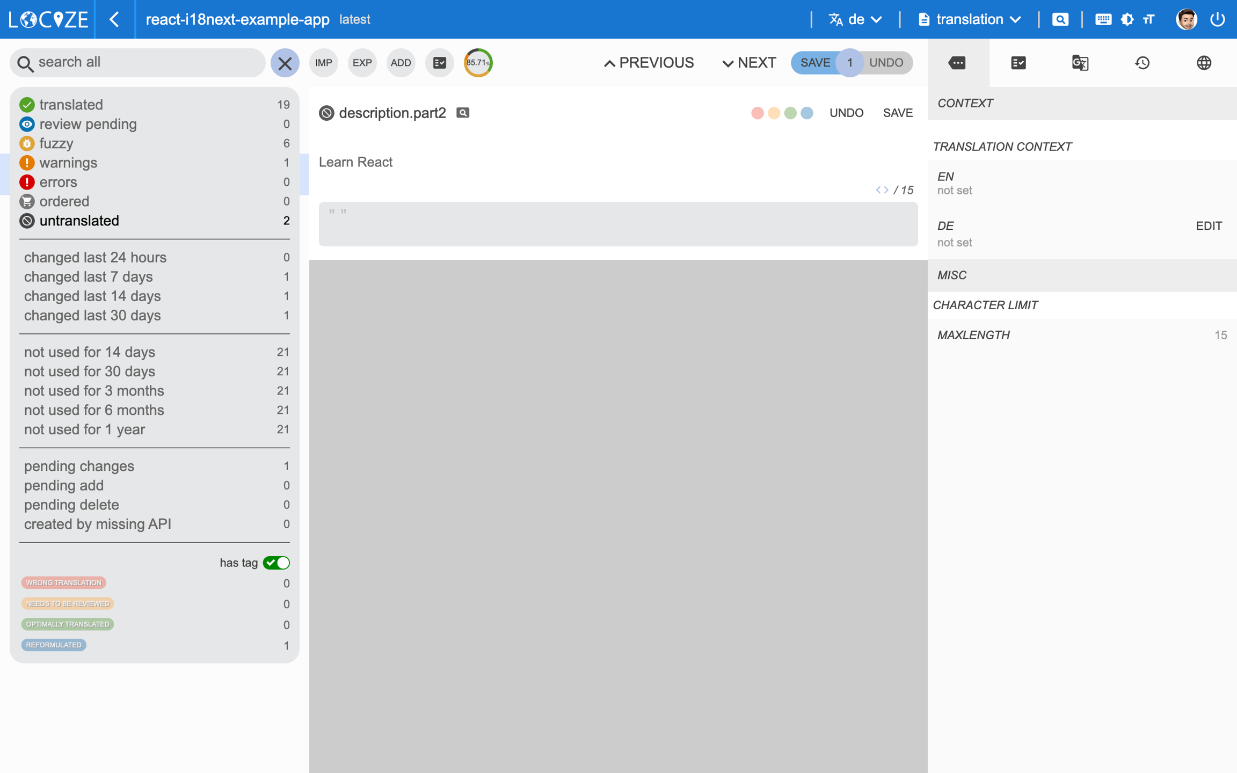Viewport: 1237px width, 773px height.
Task: Click the font size icon in header
Action: (1148, 19)
